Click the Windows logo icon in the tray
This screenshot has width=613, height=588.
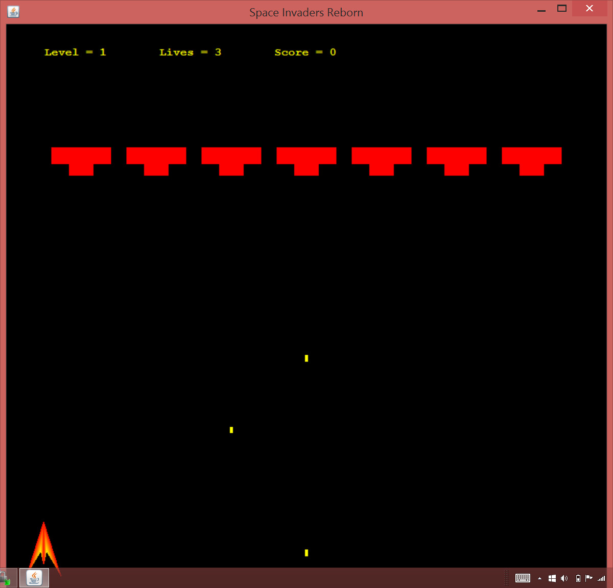coord(552,578)
